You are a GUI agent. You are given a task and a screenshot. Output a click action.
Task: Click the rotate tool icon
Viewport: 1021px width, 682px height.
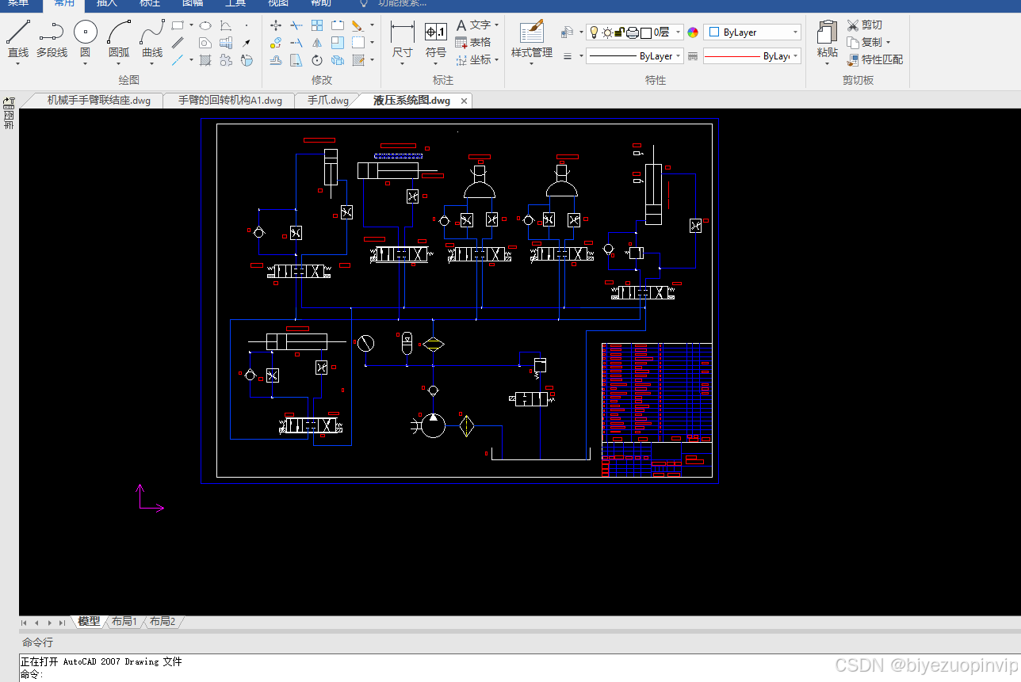[x=317, y=60]
